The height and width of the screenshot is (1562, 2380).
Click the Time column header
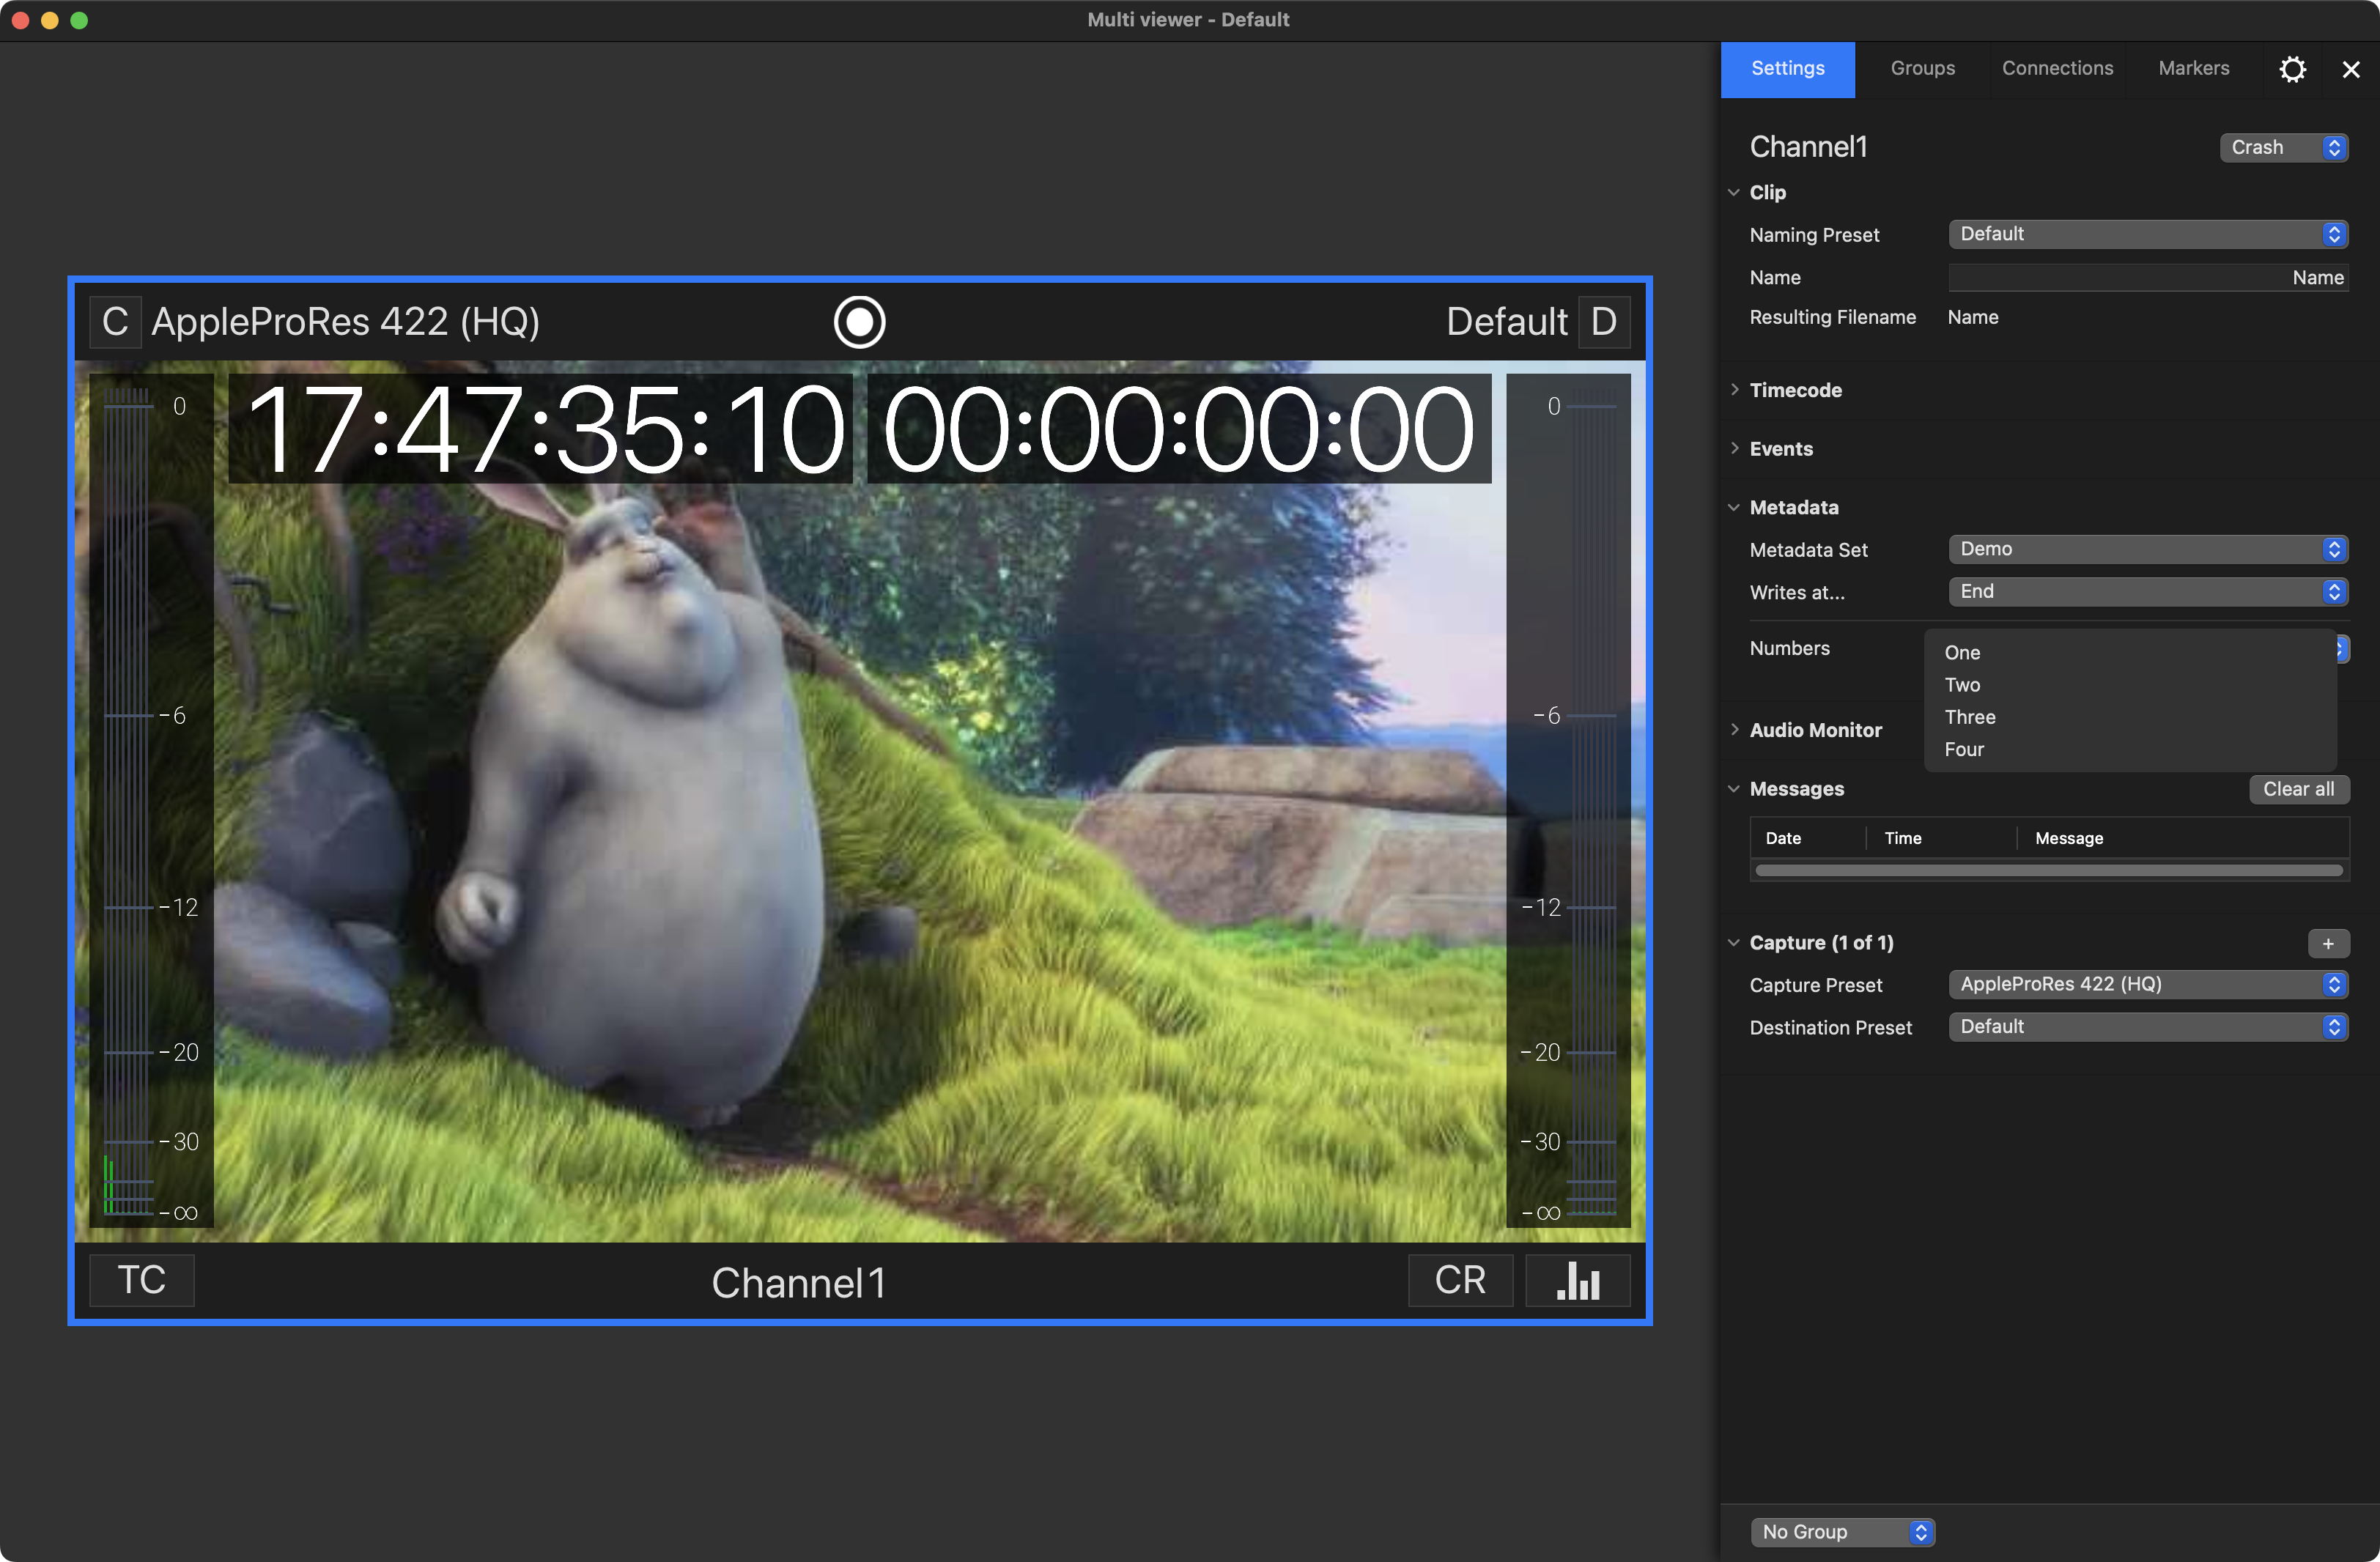click(x=1942, y=838)
